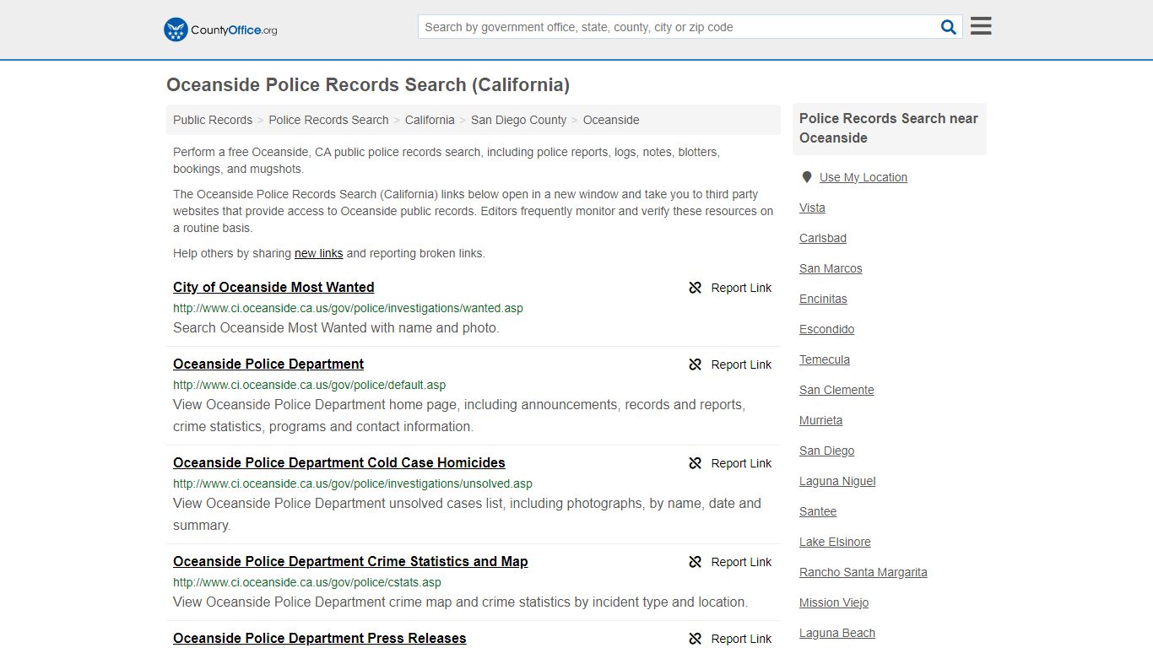The image size is (1153, 648).
Task: Open the cstats.asp URL link
Action: pyautogui.click(x=307, y=582)
